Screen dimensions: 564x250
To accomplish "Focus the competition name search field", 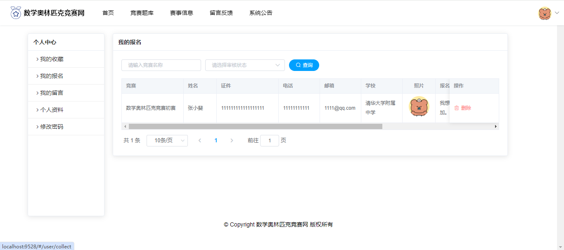I will point(161,65).
